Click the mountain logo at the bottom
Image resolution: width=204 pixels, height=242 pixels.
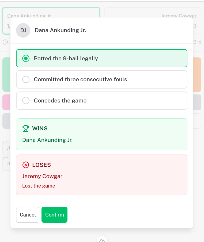point(102,240)
